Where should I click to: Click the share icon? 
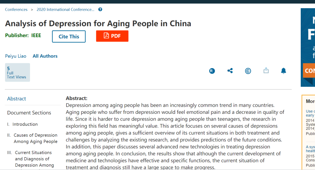[230, 71]
